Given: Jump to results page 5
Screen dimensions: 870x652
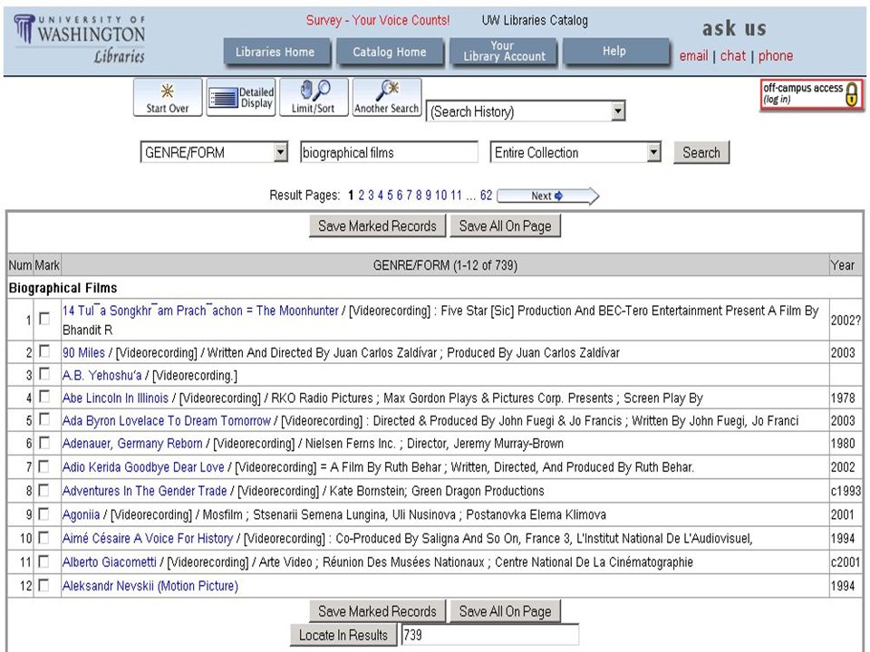Looking at the screenshot, I should tap(390, 196).
